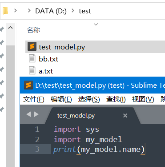This screenshot has width=165, height=167.
Task: Click the bb.txt text file icon
Action: point(32,58)
